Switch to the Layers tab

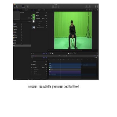(x=34, y=10)
